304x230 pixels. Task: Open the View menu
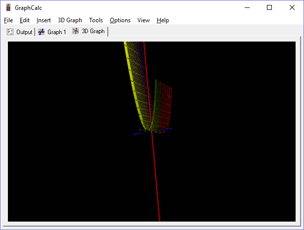143,20
